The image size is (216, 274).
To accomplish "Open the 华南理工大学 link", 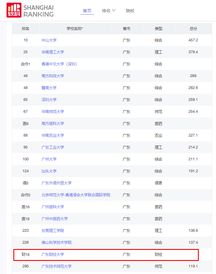I will tap(53, 52).
